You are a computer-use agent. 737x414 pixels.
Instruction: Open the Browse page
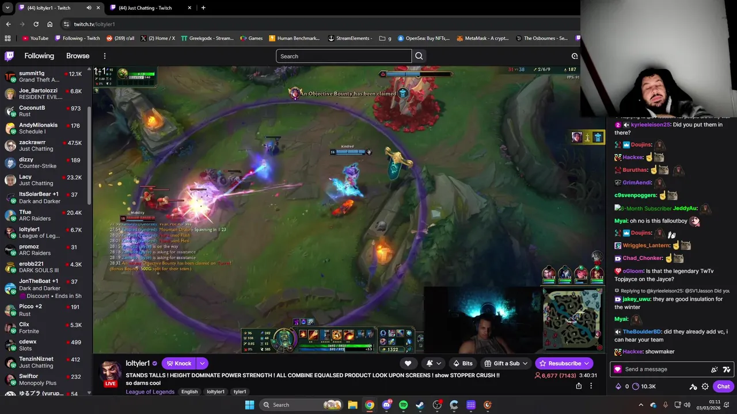click(78, 56)
